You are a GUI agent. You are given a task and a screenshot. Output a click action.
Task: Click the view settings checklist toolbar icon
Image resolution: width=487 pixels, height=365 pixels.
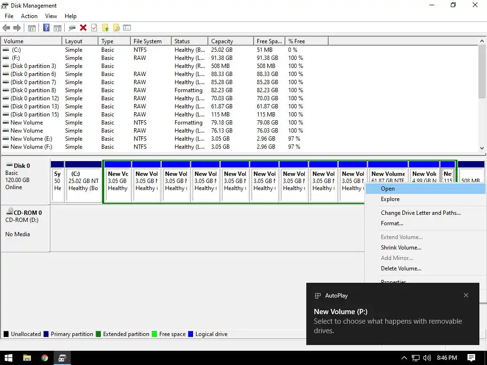pyautogui.click(x=127, y=28)
